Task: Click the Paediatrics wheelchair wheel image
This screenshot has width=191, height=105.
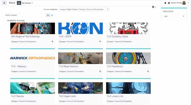Action: pyautogui.click(x=128, y=58)
